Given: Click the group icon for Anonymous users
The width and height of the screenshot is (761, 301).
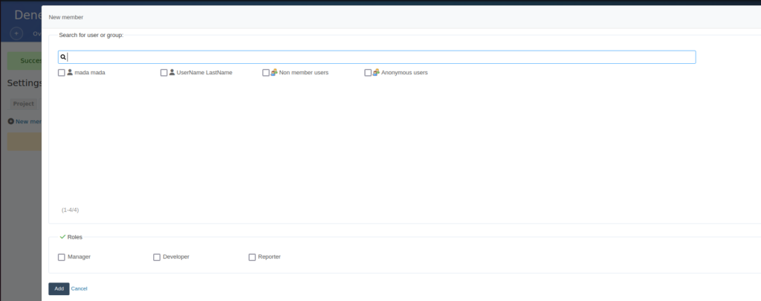Looking at the screenshot, I should (376, 73).
